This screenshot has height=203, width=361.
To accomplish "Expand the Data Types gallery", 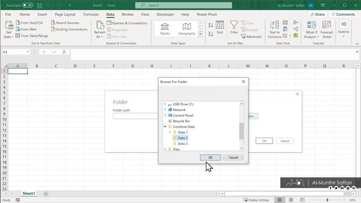I will 200,34.
